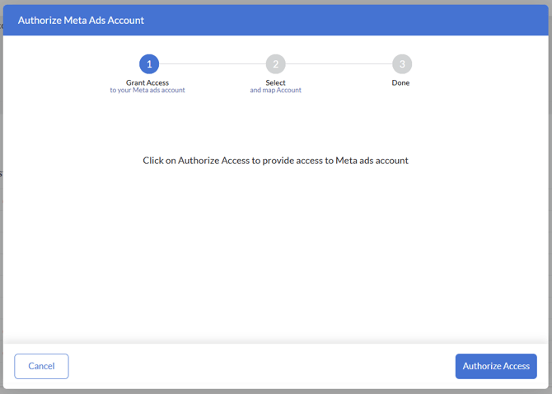This screenshot has height=394, width=552.
Task: Click 'to your Meta ads account' subtitle
Action: point(147,90)
